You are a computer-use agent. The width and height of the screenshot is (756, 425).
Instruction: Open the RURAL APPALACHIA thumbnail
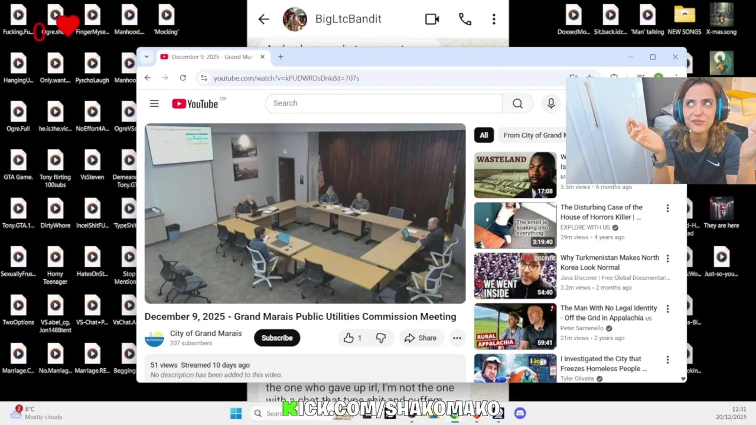(x=515, y=326)
